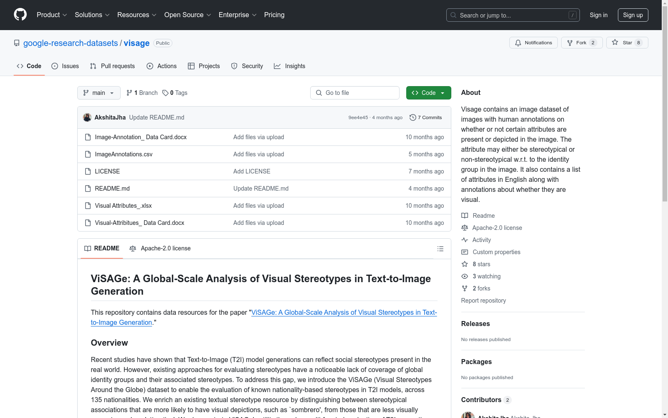Viewport: 668px width, 418px height.
Task: Expand the Product menu
Action: (52, 15)
